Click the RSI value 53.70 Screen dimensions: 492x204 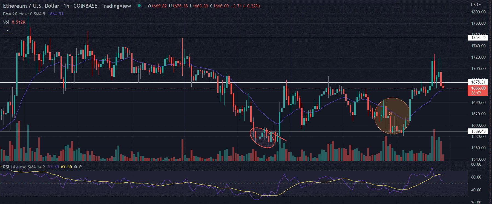tap(53, 167)
